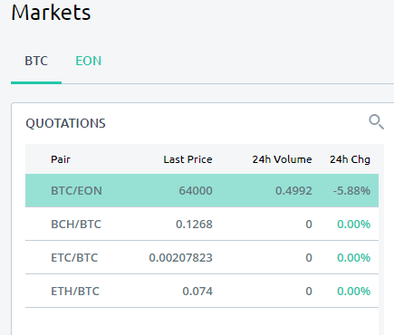The width and height of the screenshot is (394, 335).
Task: Select the BTC/EON pair row
Action: (202, 190)
